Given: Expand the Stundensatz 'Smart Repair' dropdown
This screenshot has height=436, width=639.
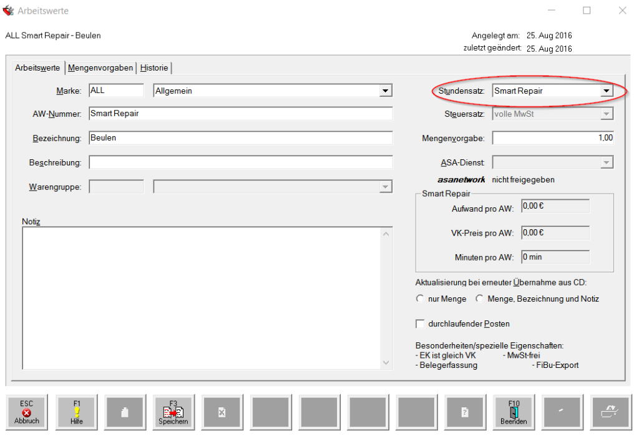Looking at the screenshot, I should click(x=607, y=91).
